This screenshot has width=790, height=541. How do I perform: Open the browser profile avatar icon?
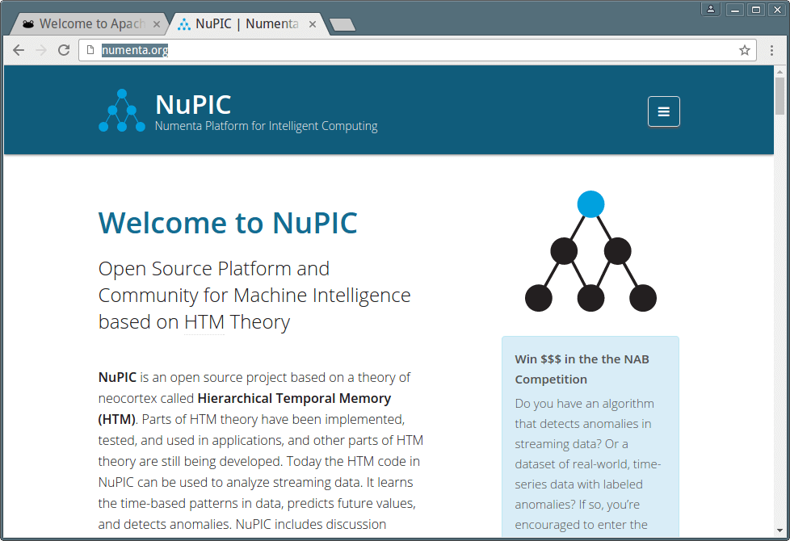710,9
